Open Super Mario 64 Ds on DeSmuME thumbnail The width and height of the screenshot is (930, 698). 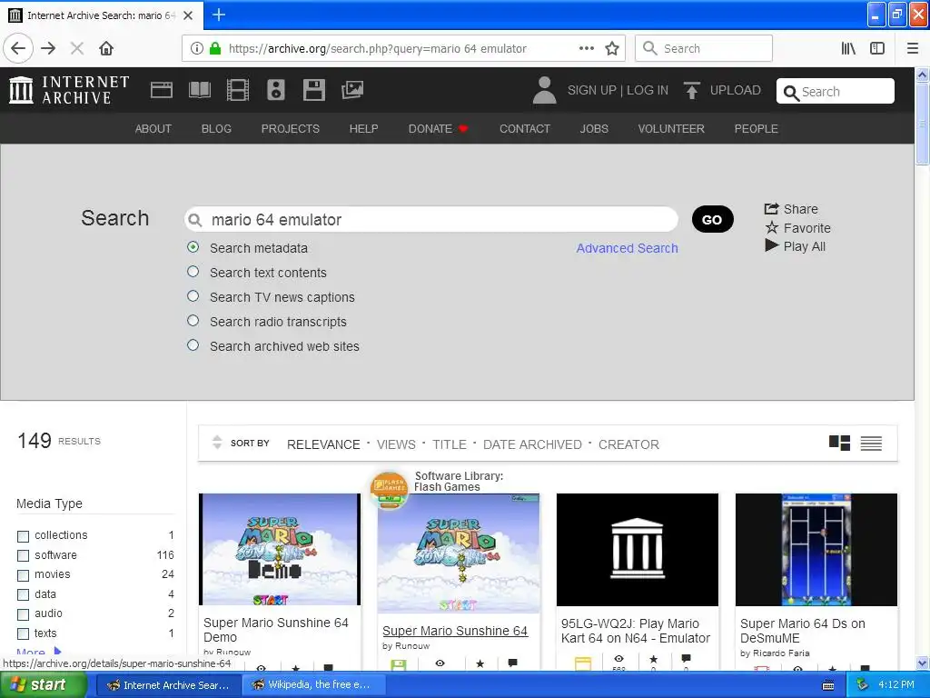pos(816,550)
